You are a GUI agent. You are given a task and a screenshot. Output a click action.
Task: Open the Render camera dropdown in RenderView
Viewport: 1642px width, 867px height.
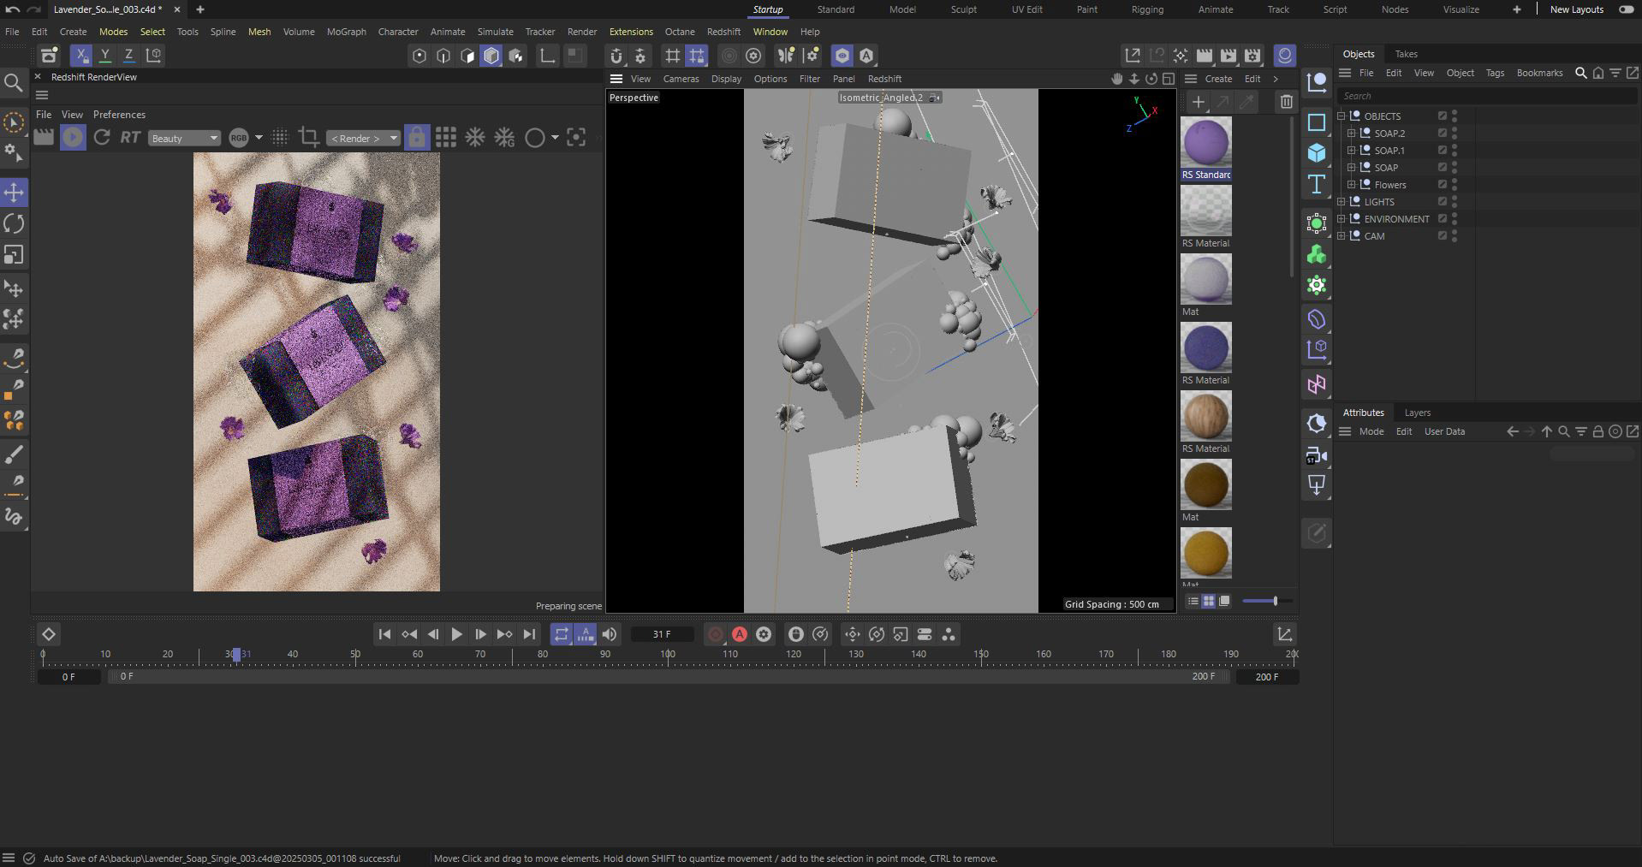click(x=364, y=138)
